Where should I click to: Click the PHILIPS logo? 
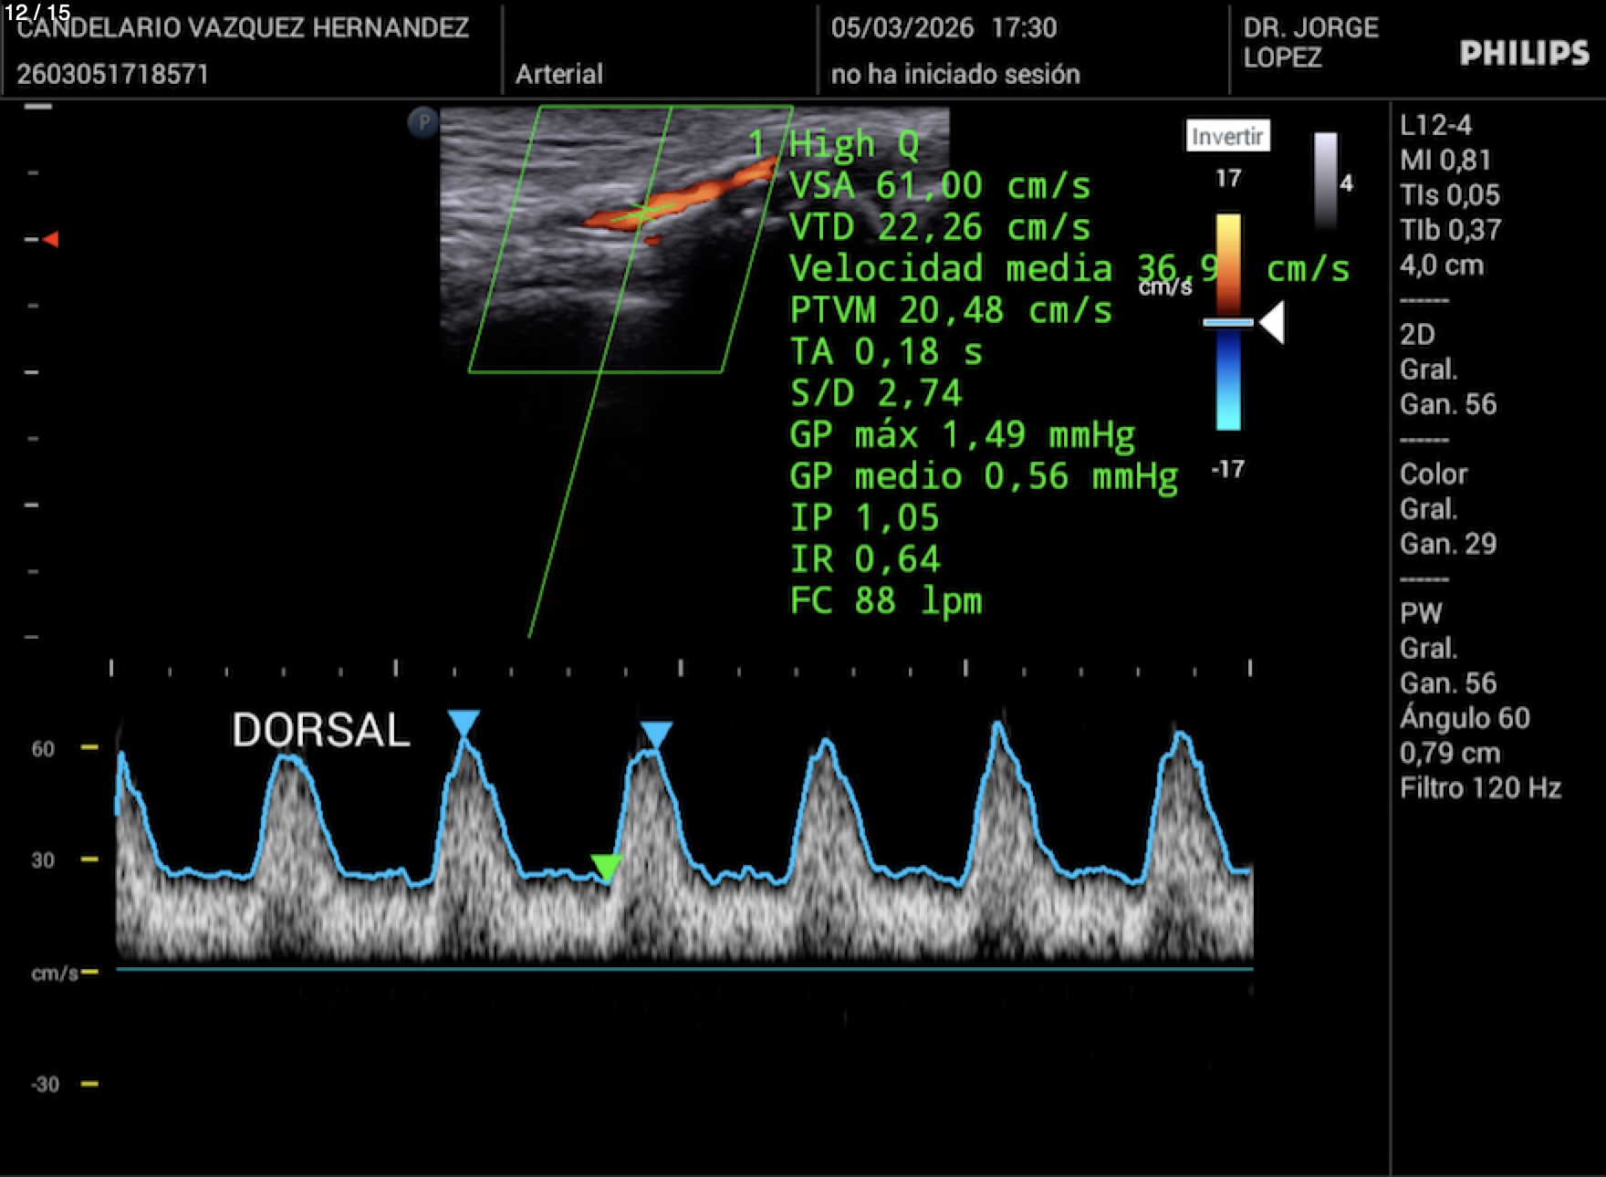pyautogui.click(x=1523, y=53)
